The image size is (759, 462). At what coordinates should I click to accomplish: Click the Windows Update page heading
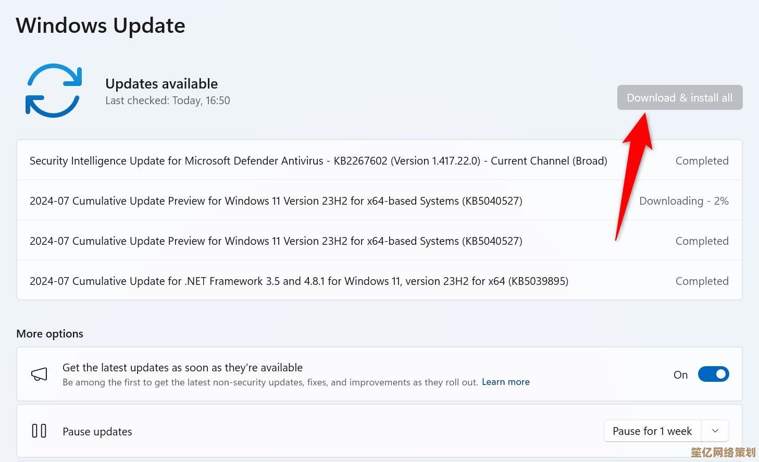coord(101,26)
